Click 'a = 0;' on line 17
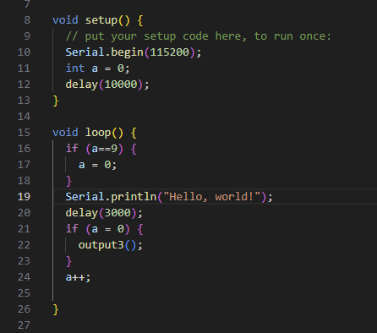The image size is (377, 333). pyautogui.click(x=97, y=165)
